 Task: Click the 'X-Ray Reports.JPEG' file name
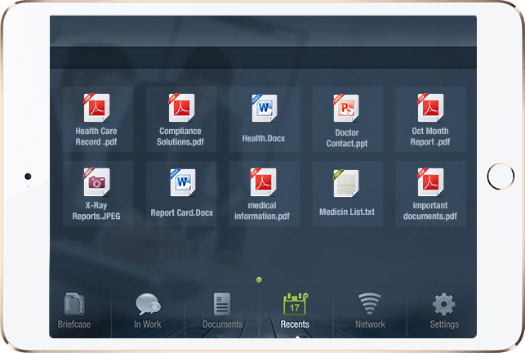[96, 211]
